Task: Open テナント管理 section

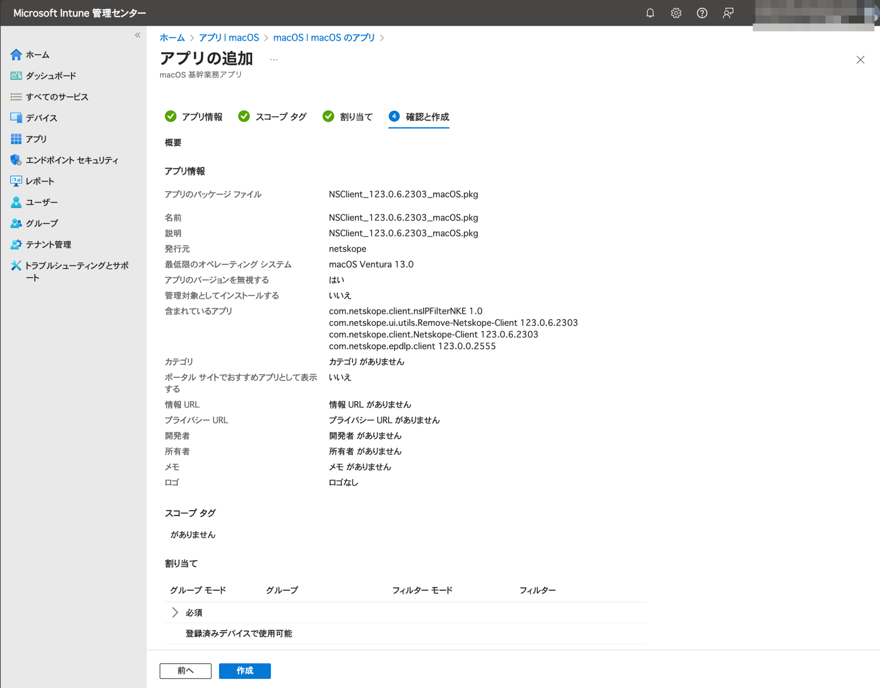Action: [x=48, y=244]
